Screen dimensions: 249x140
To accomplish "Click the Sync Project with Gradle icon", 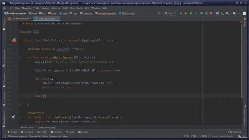I will point(217,14).
